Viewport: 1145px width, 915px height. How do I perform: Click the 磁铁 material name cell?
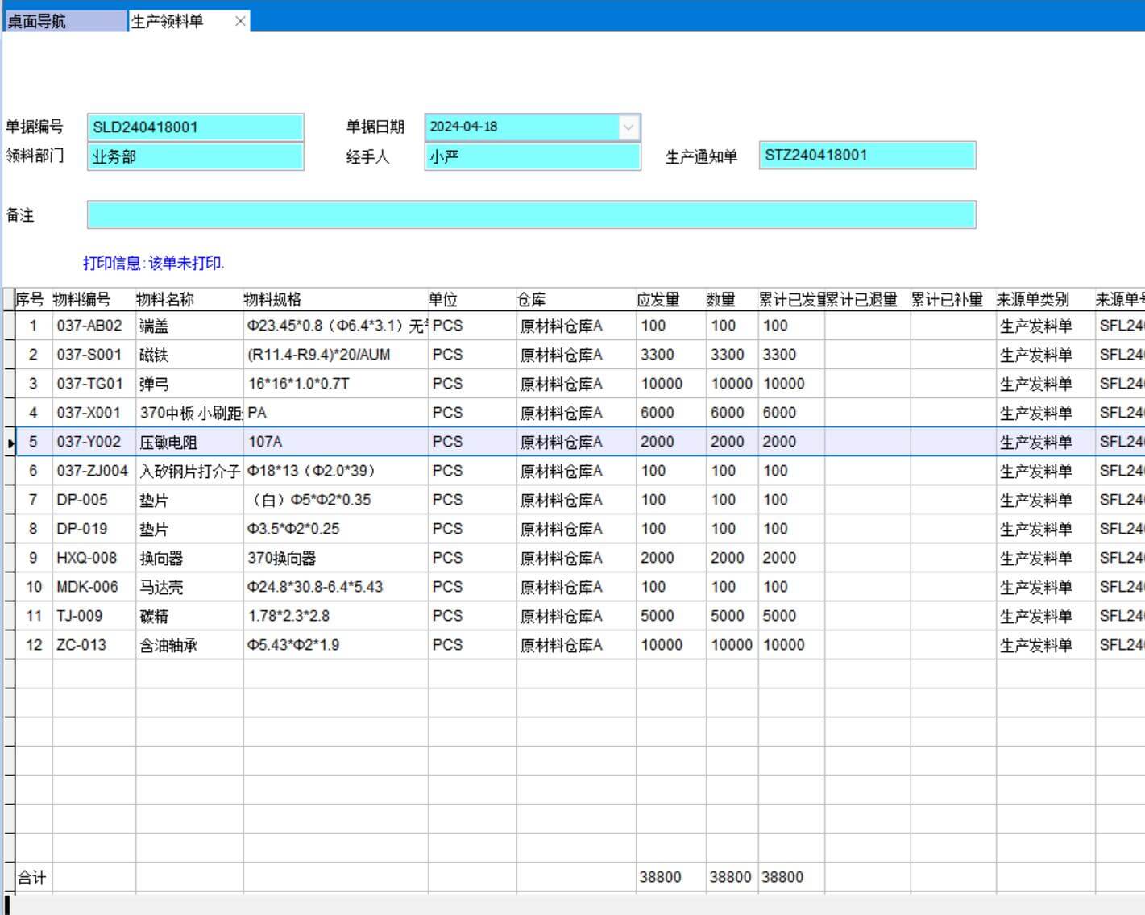pyautogui.click(x=154, y=355)
